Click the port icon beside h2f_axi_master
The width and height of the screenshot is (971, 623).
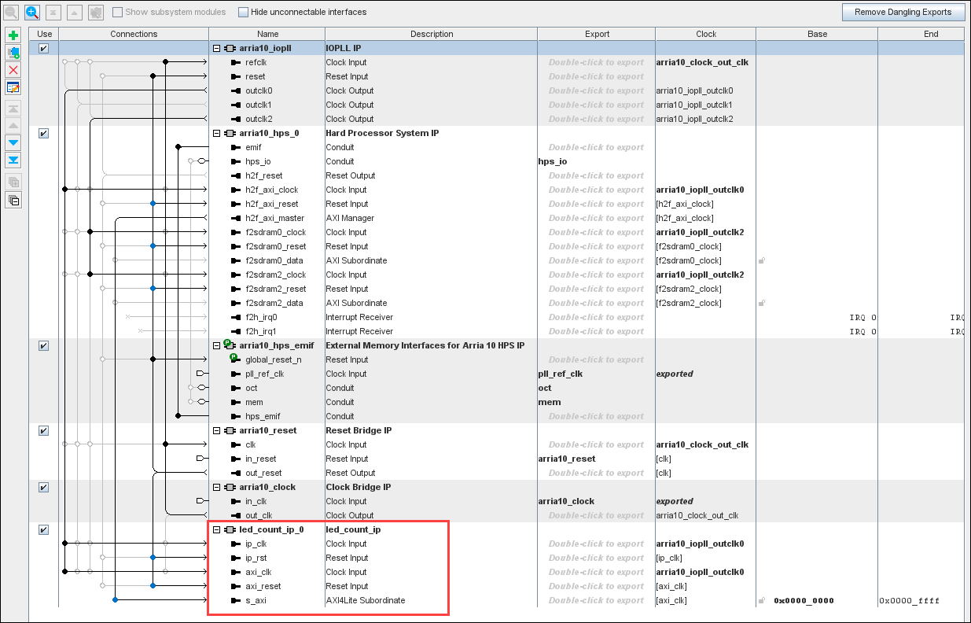236,218
